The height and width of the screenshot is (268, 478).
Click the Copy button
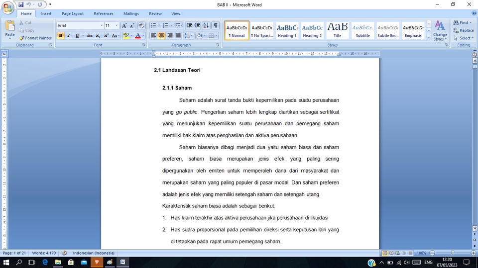26,30
